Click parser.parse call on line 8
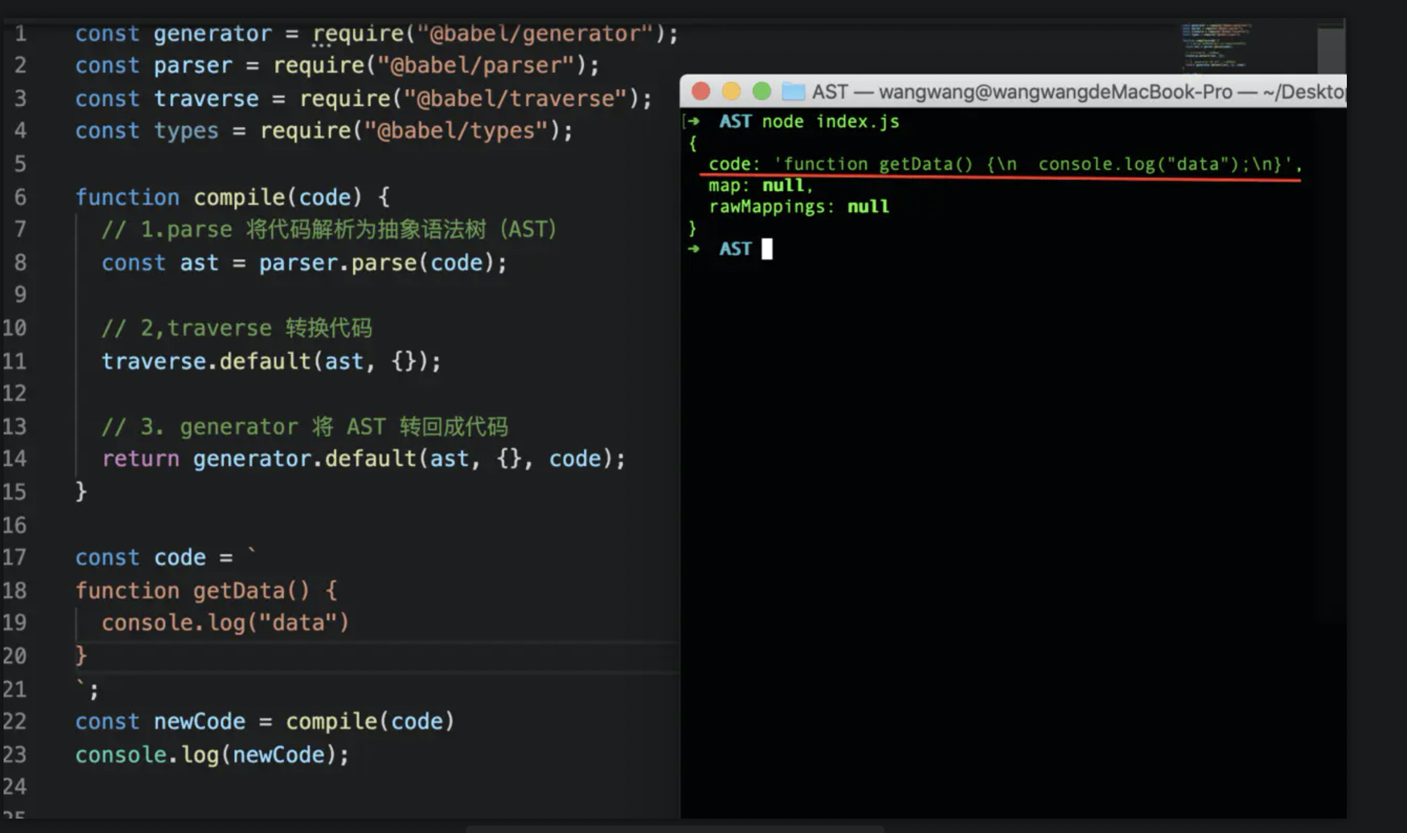The image size is (1407, 833). [x=337, y=263]
